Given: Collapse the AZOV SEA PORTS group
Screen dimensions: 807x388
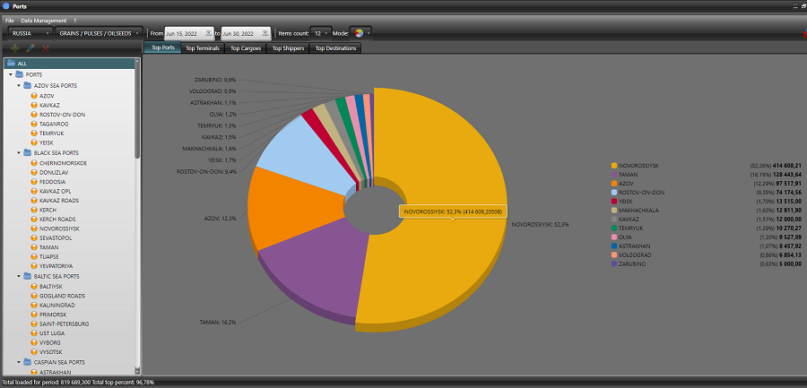Looking at the screenshot, I should click(19, 85).
